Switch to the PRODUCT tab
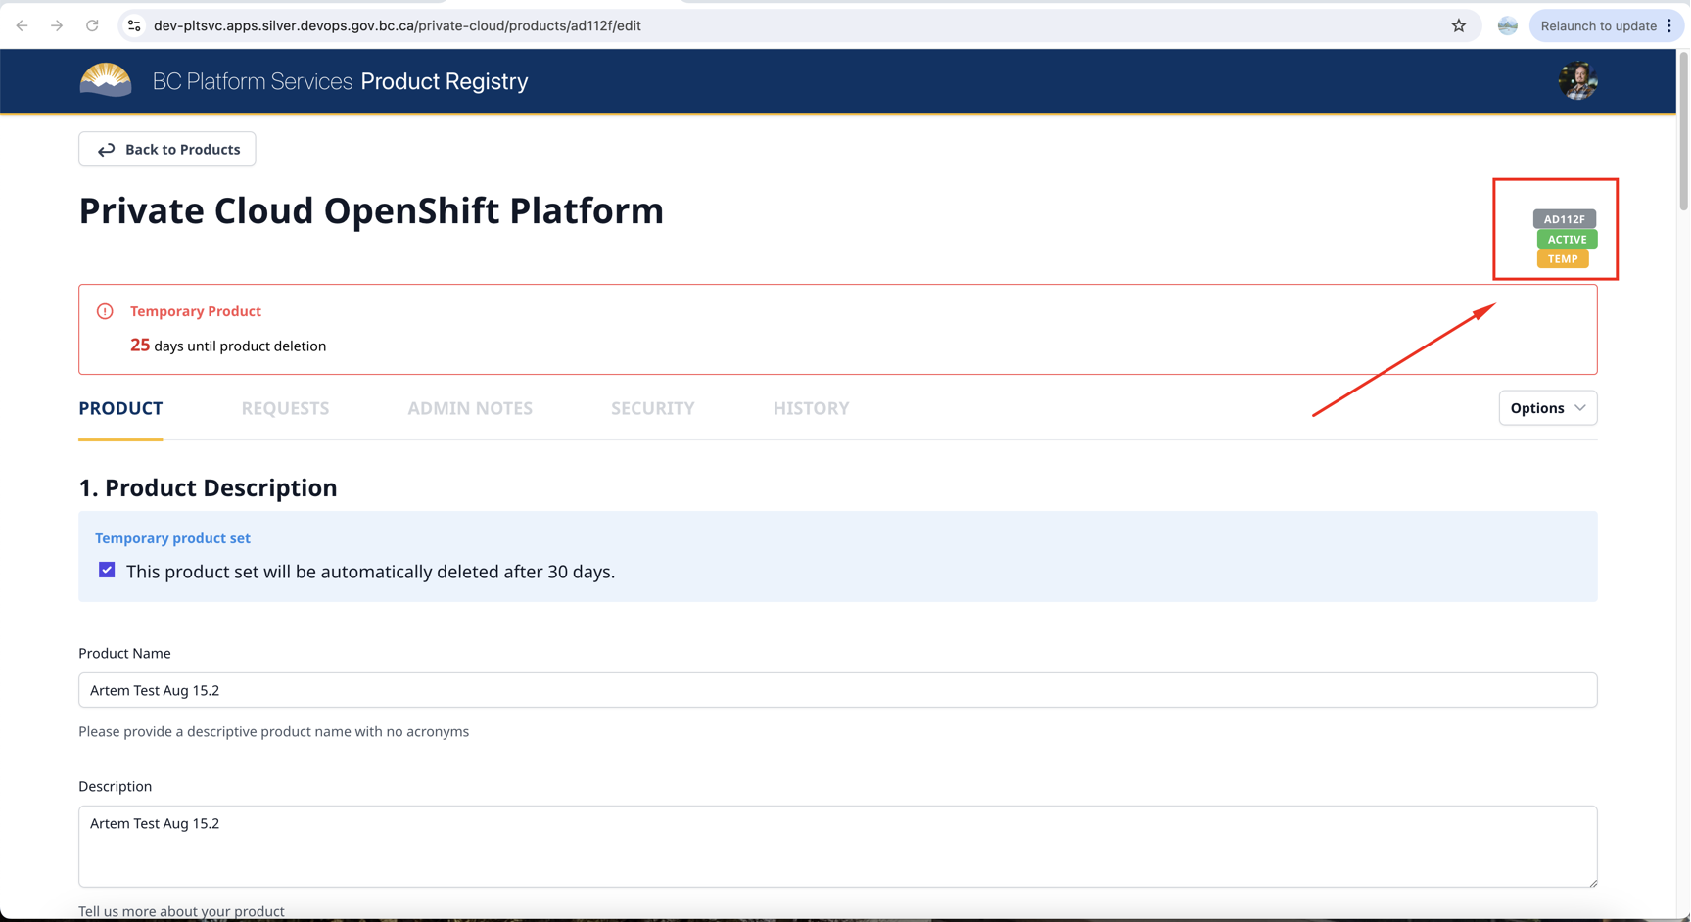This screenshot has height=922, width=1691. click(x=120, y=408)
